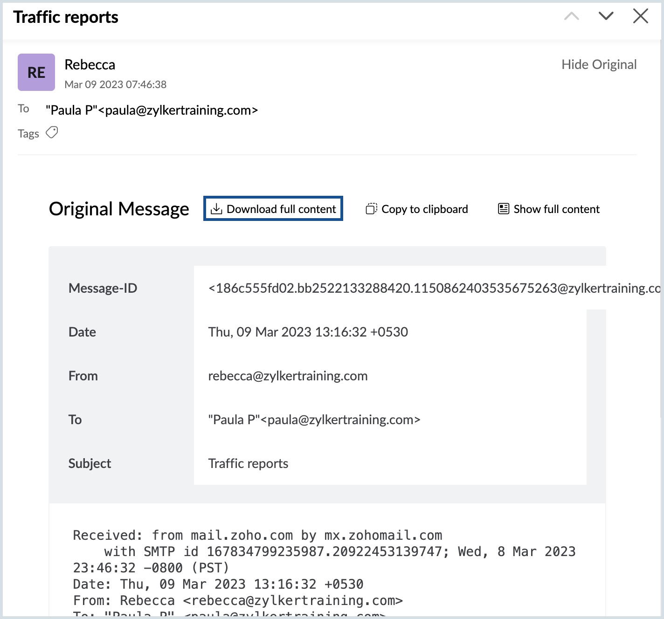
Task: Click the rebecca@zylkertraining.com From value
Action: 288,376
